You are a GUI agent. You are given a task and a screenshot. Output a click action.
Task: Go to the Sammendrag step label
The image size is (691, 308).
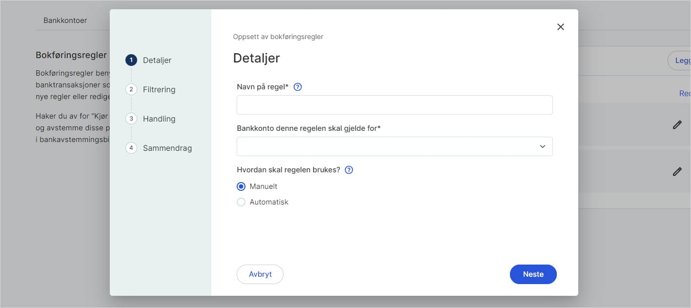coord(167,148)
